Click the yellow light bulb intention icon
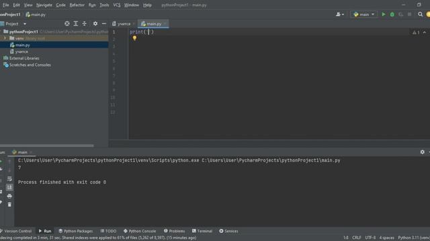 (134, 38)
